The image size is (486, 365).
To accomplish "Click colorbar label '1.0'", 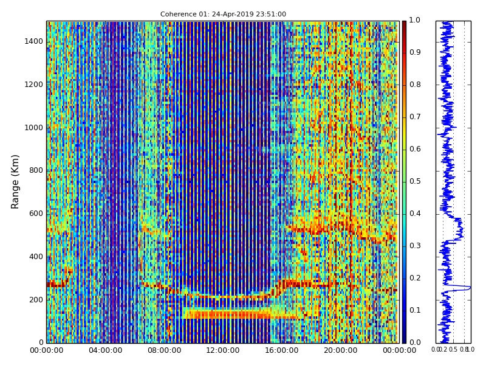I will 415,20.
